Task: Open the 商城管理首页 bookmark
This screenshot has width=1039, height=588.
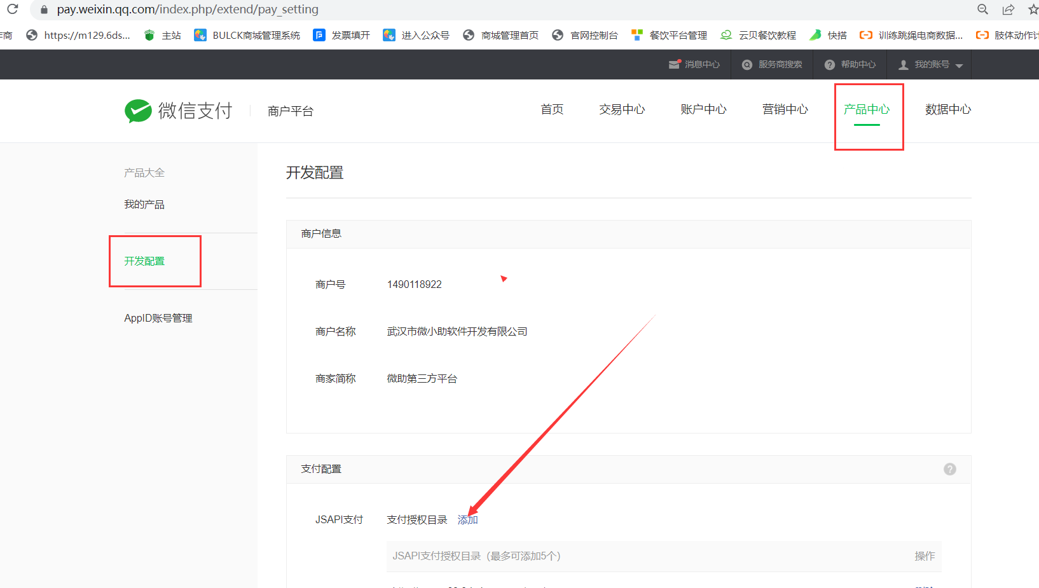Action: pyautogui.click(x=501, y=35)
